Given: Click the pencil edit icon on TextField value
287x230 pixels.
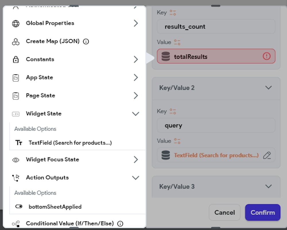Looking at the screenshot, I should 267,155.
